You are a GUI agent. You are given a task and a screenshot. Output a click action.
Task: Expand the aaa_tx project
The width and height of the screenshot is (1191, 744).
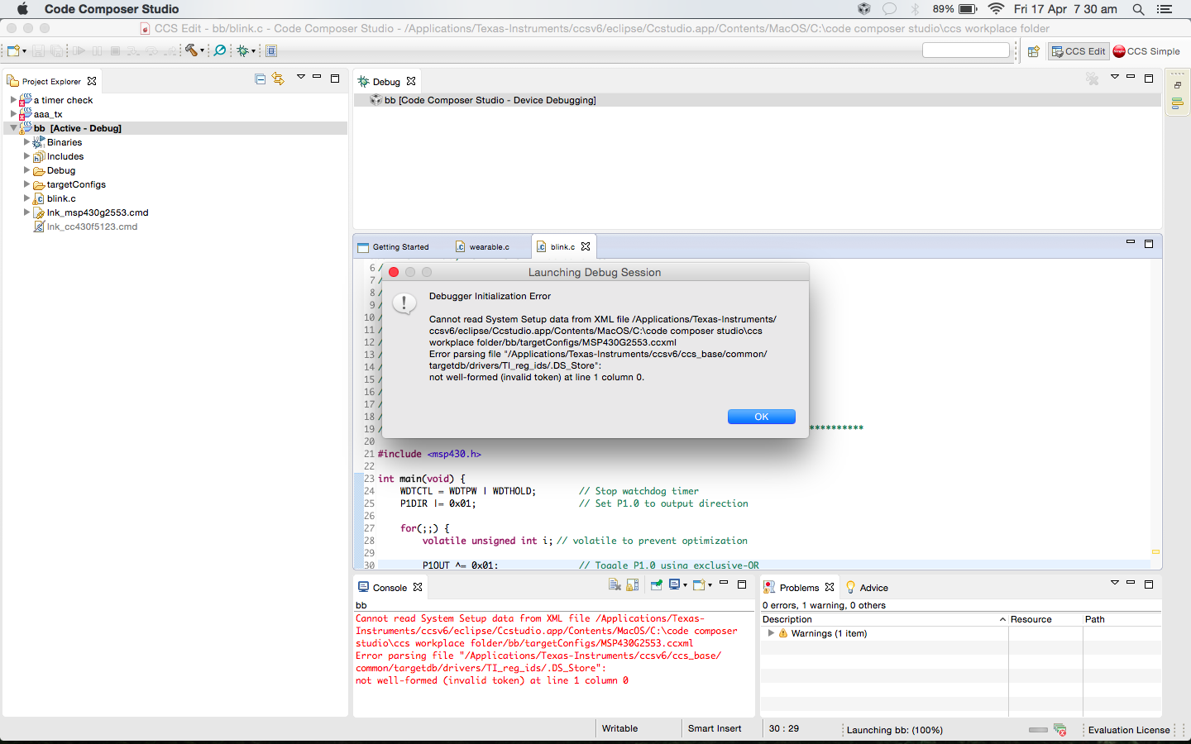coord(13,114)
